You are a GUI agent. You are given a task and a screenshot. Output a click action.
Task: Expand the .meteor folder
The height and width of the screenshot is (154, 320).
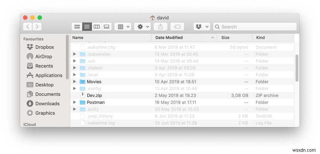pos(75,68)
